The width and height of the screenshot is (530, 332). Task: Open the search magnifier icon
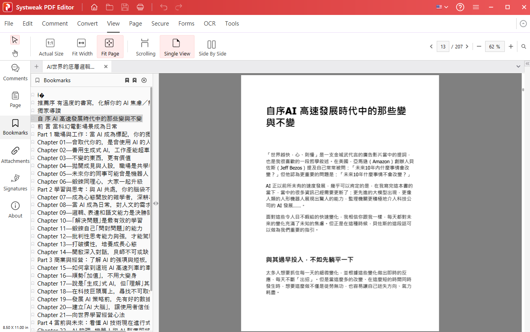524,46
